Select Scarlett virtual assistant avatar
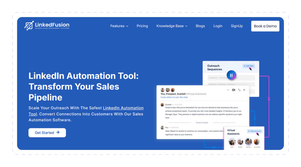301x167 pixels. pos(257,142)
